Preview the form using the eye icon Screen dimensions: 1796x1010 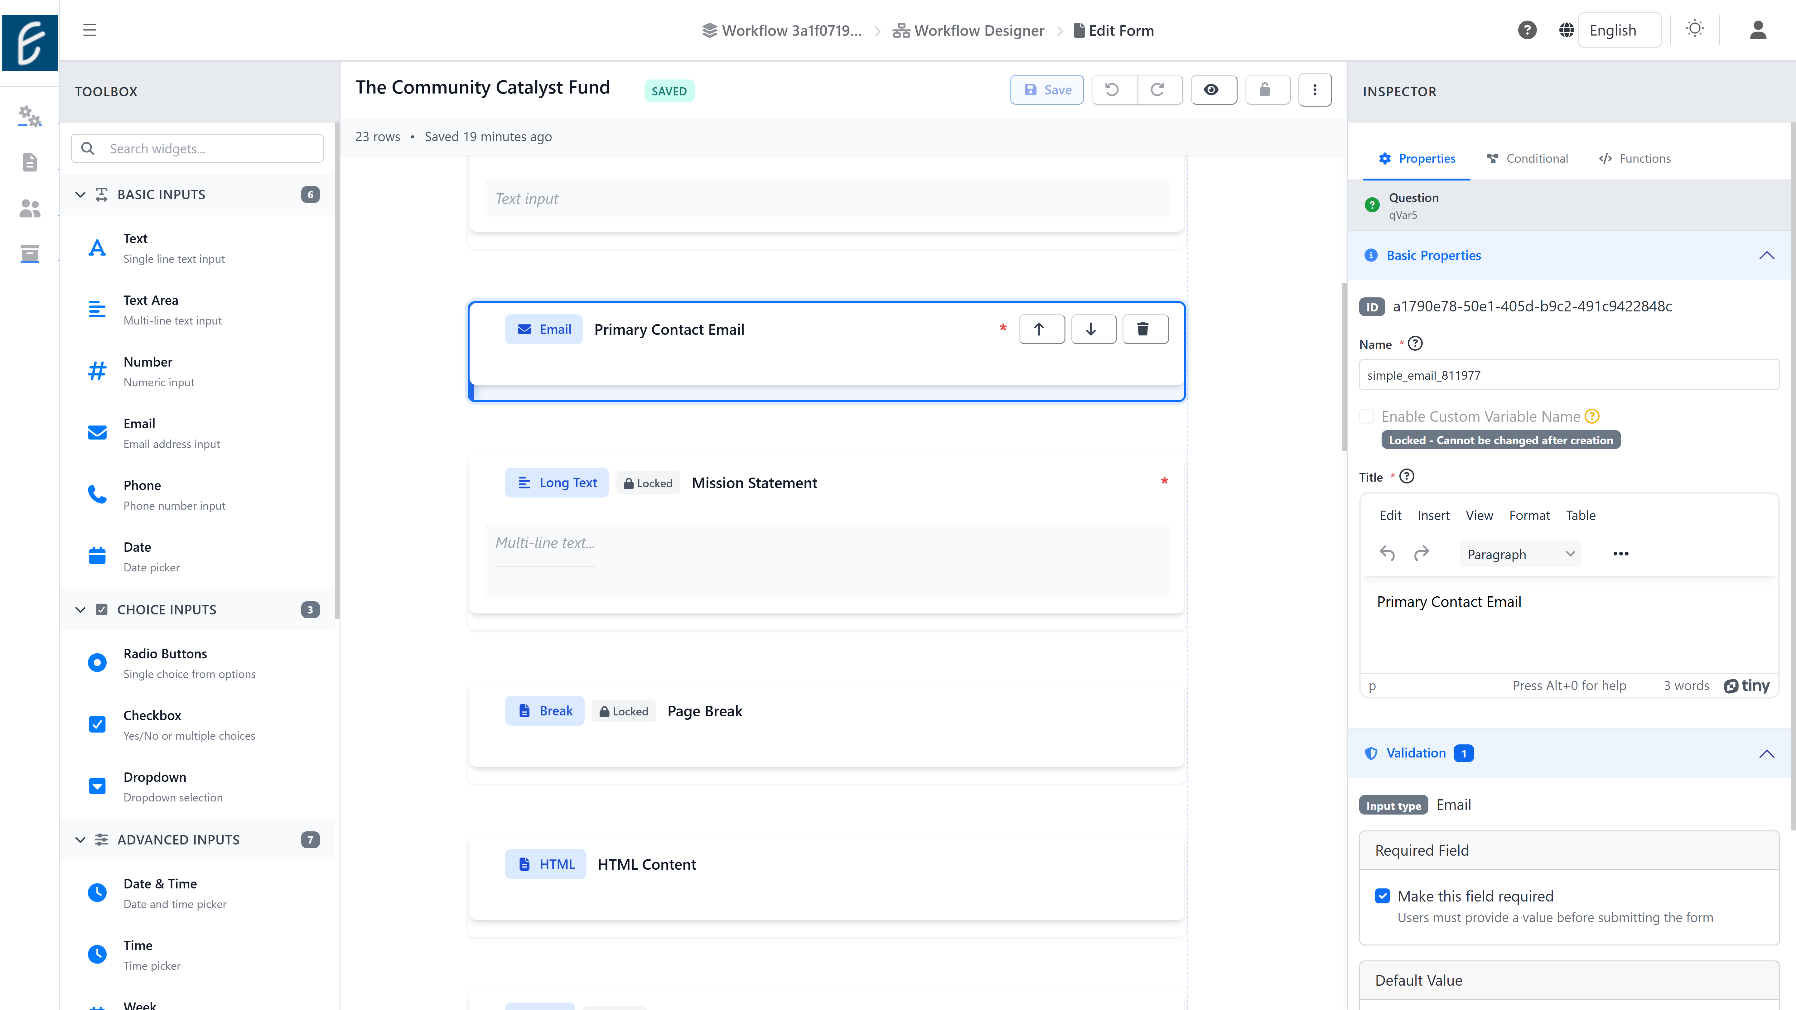coord(1213,89)
